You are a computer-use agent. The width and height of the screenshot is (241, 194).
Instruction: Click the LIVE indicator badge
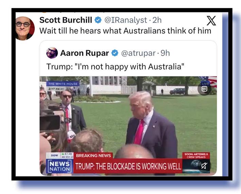(x=205, y=84)
